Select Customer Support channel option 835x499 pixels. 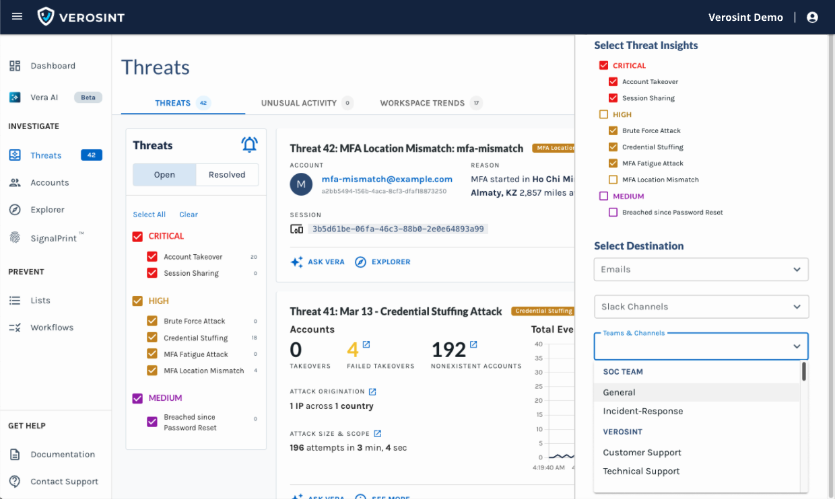(x=696, y=453)
